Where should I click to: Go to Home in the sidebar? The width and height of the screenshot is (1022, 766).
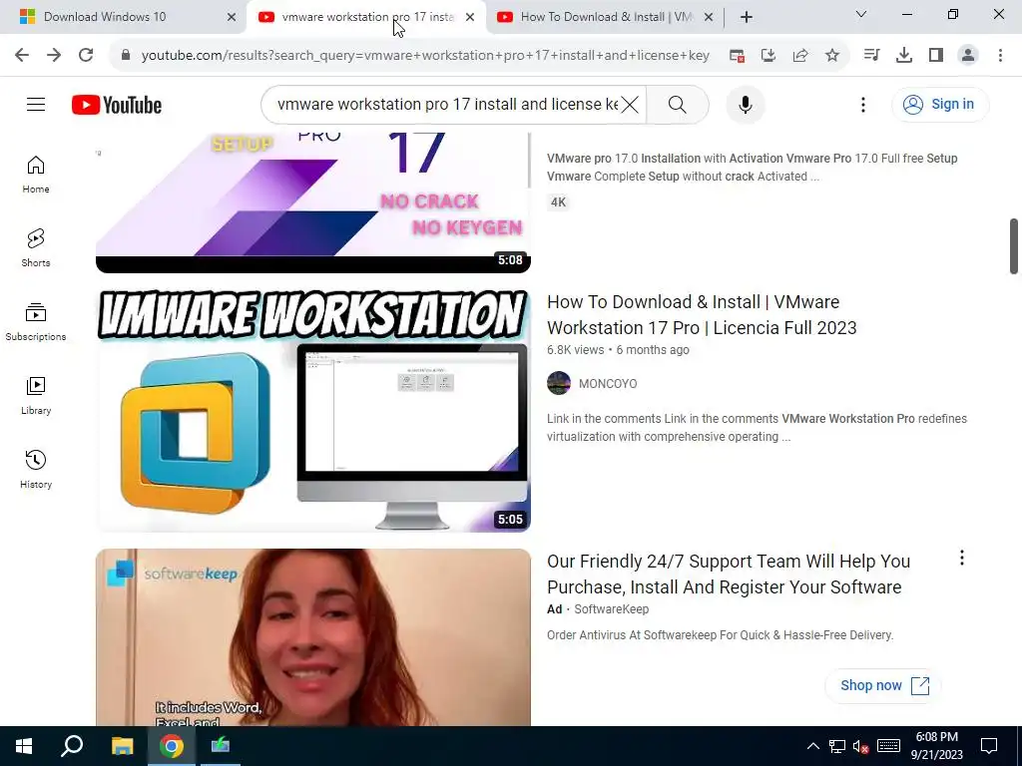coord(36,174)
